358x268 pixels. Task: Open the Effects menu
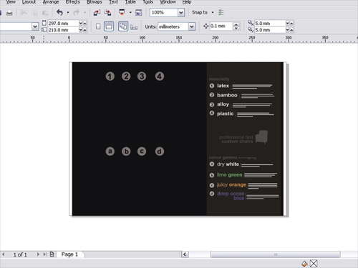click(x=73, y=2)
